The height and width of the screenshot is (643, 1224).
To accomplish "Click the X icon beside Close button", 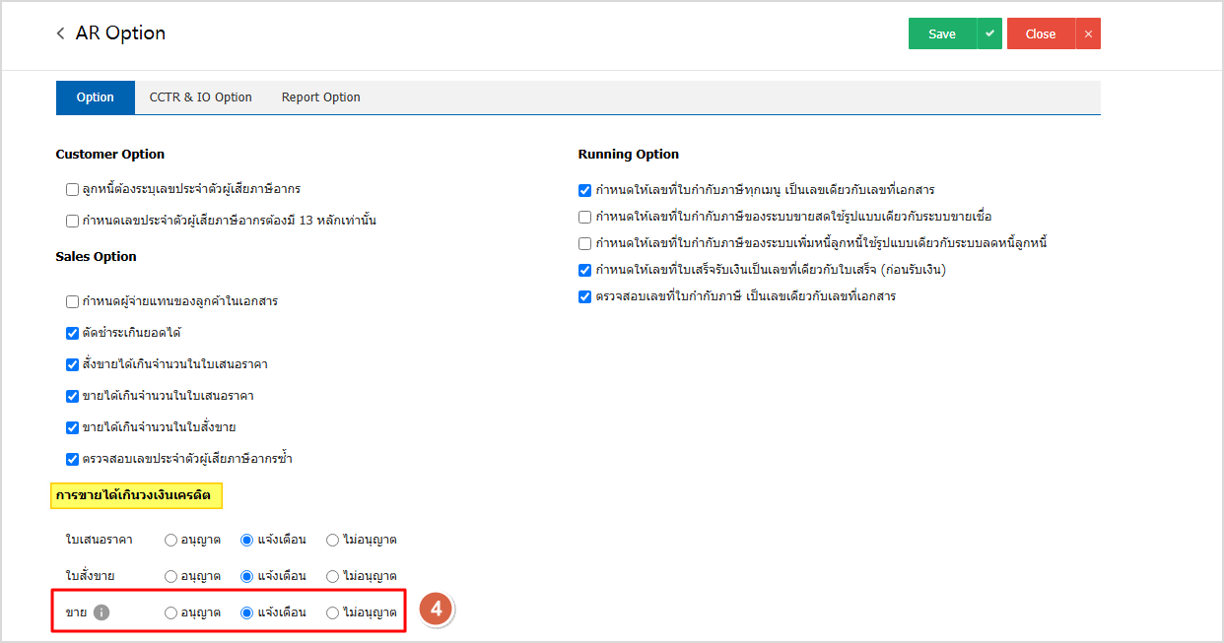I will pyautogui.click(x=1088, y=33).
